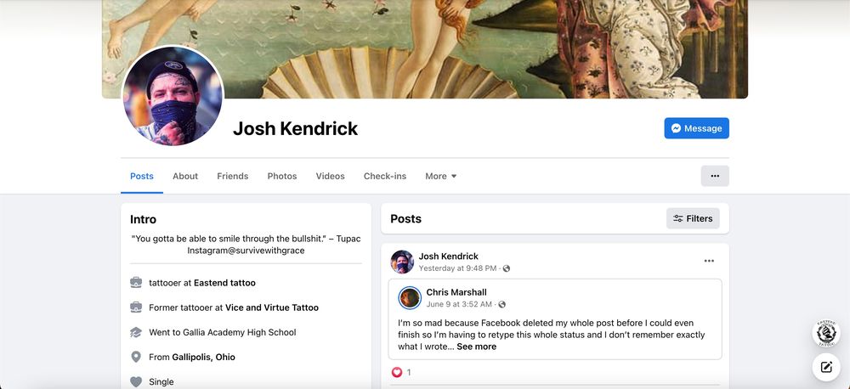Expand the More tab dropdown
850x389 pixels.
440,176
